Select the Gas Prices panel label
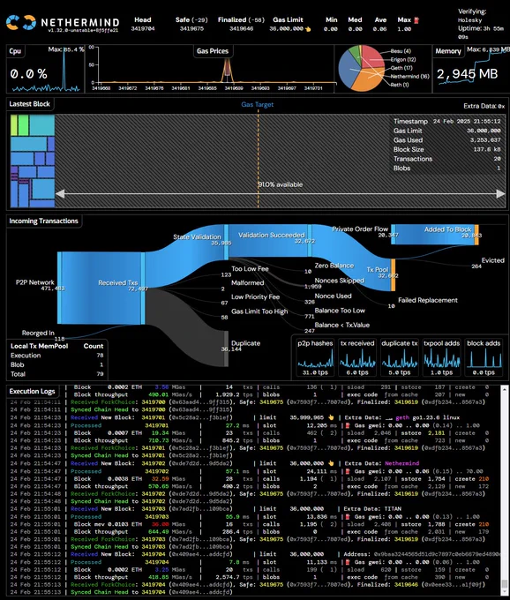Viewport: 510px width, 600px height. click(213, 51)
